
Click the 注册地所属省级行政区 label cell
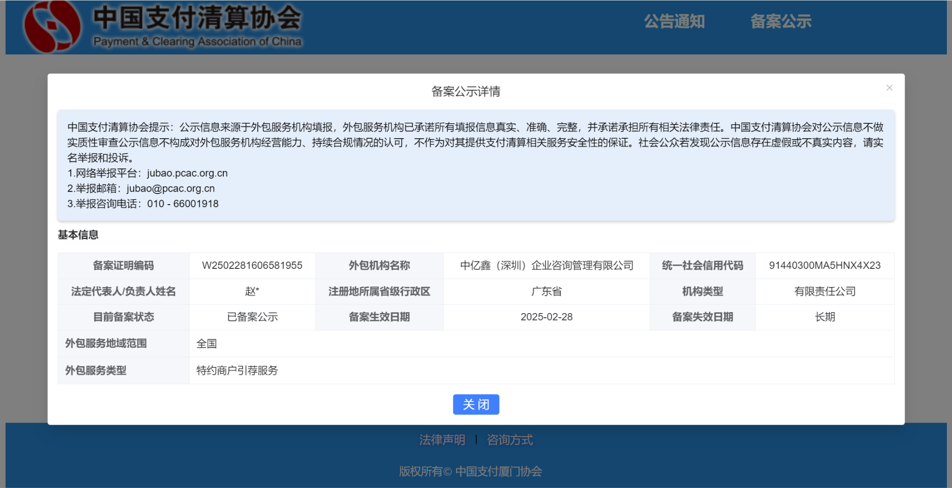click(379, 292)
